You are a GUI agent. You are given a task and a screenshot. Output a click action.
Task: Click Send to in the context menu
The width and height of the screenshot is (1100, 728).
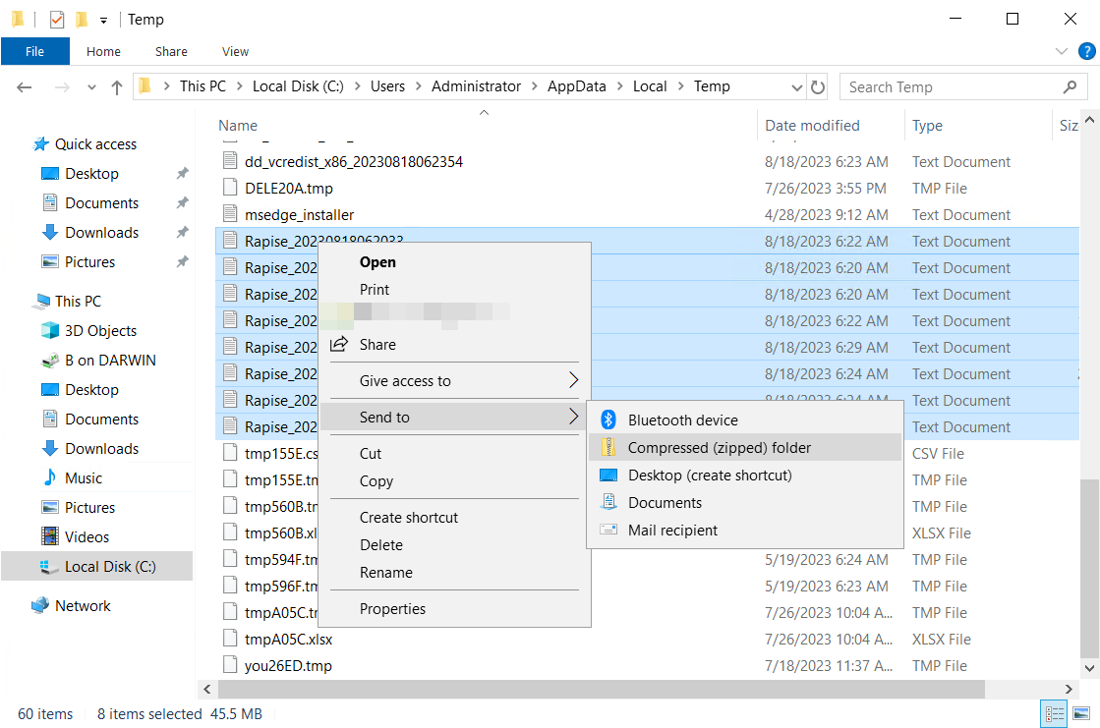point(454,418)
